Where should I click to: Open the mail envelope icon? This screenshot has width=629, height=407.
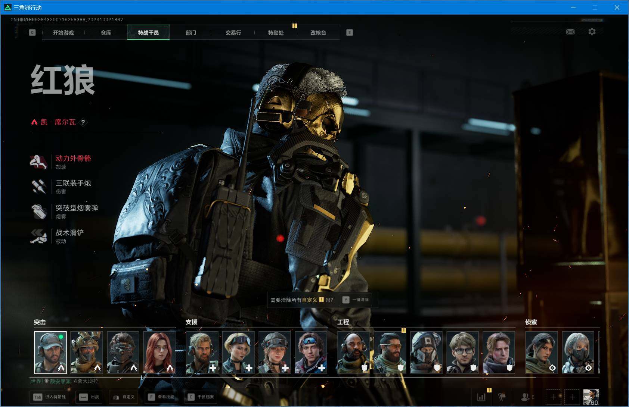point(570,32)
